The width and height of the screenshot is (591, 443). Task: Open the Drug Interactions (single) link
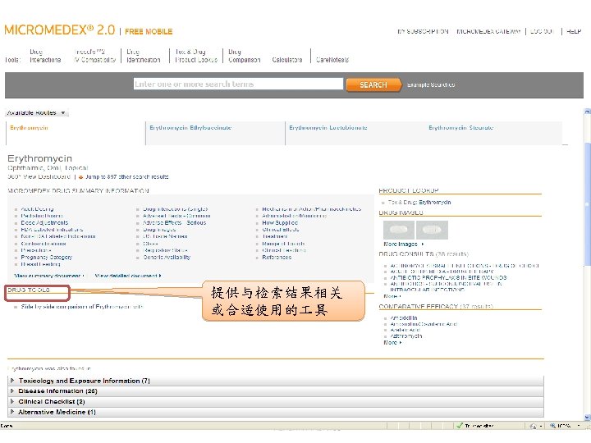click(x=176, y=209)
